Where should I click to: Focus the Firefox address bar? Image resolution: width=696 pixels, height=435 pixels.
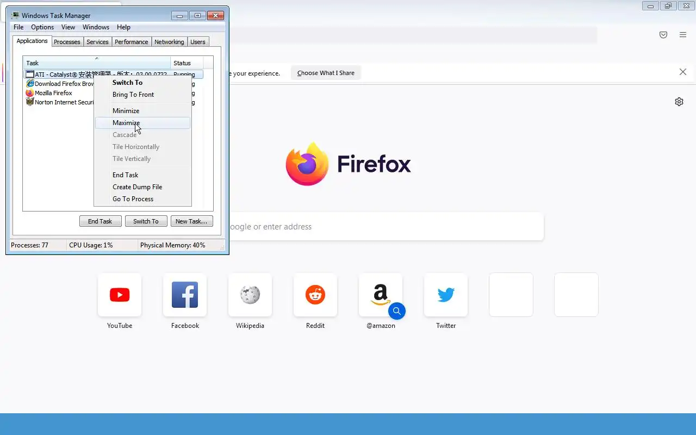[413, 35]
